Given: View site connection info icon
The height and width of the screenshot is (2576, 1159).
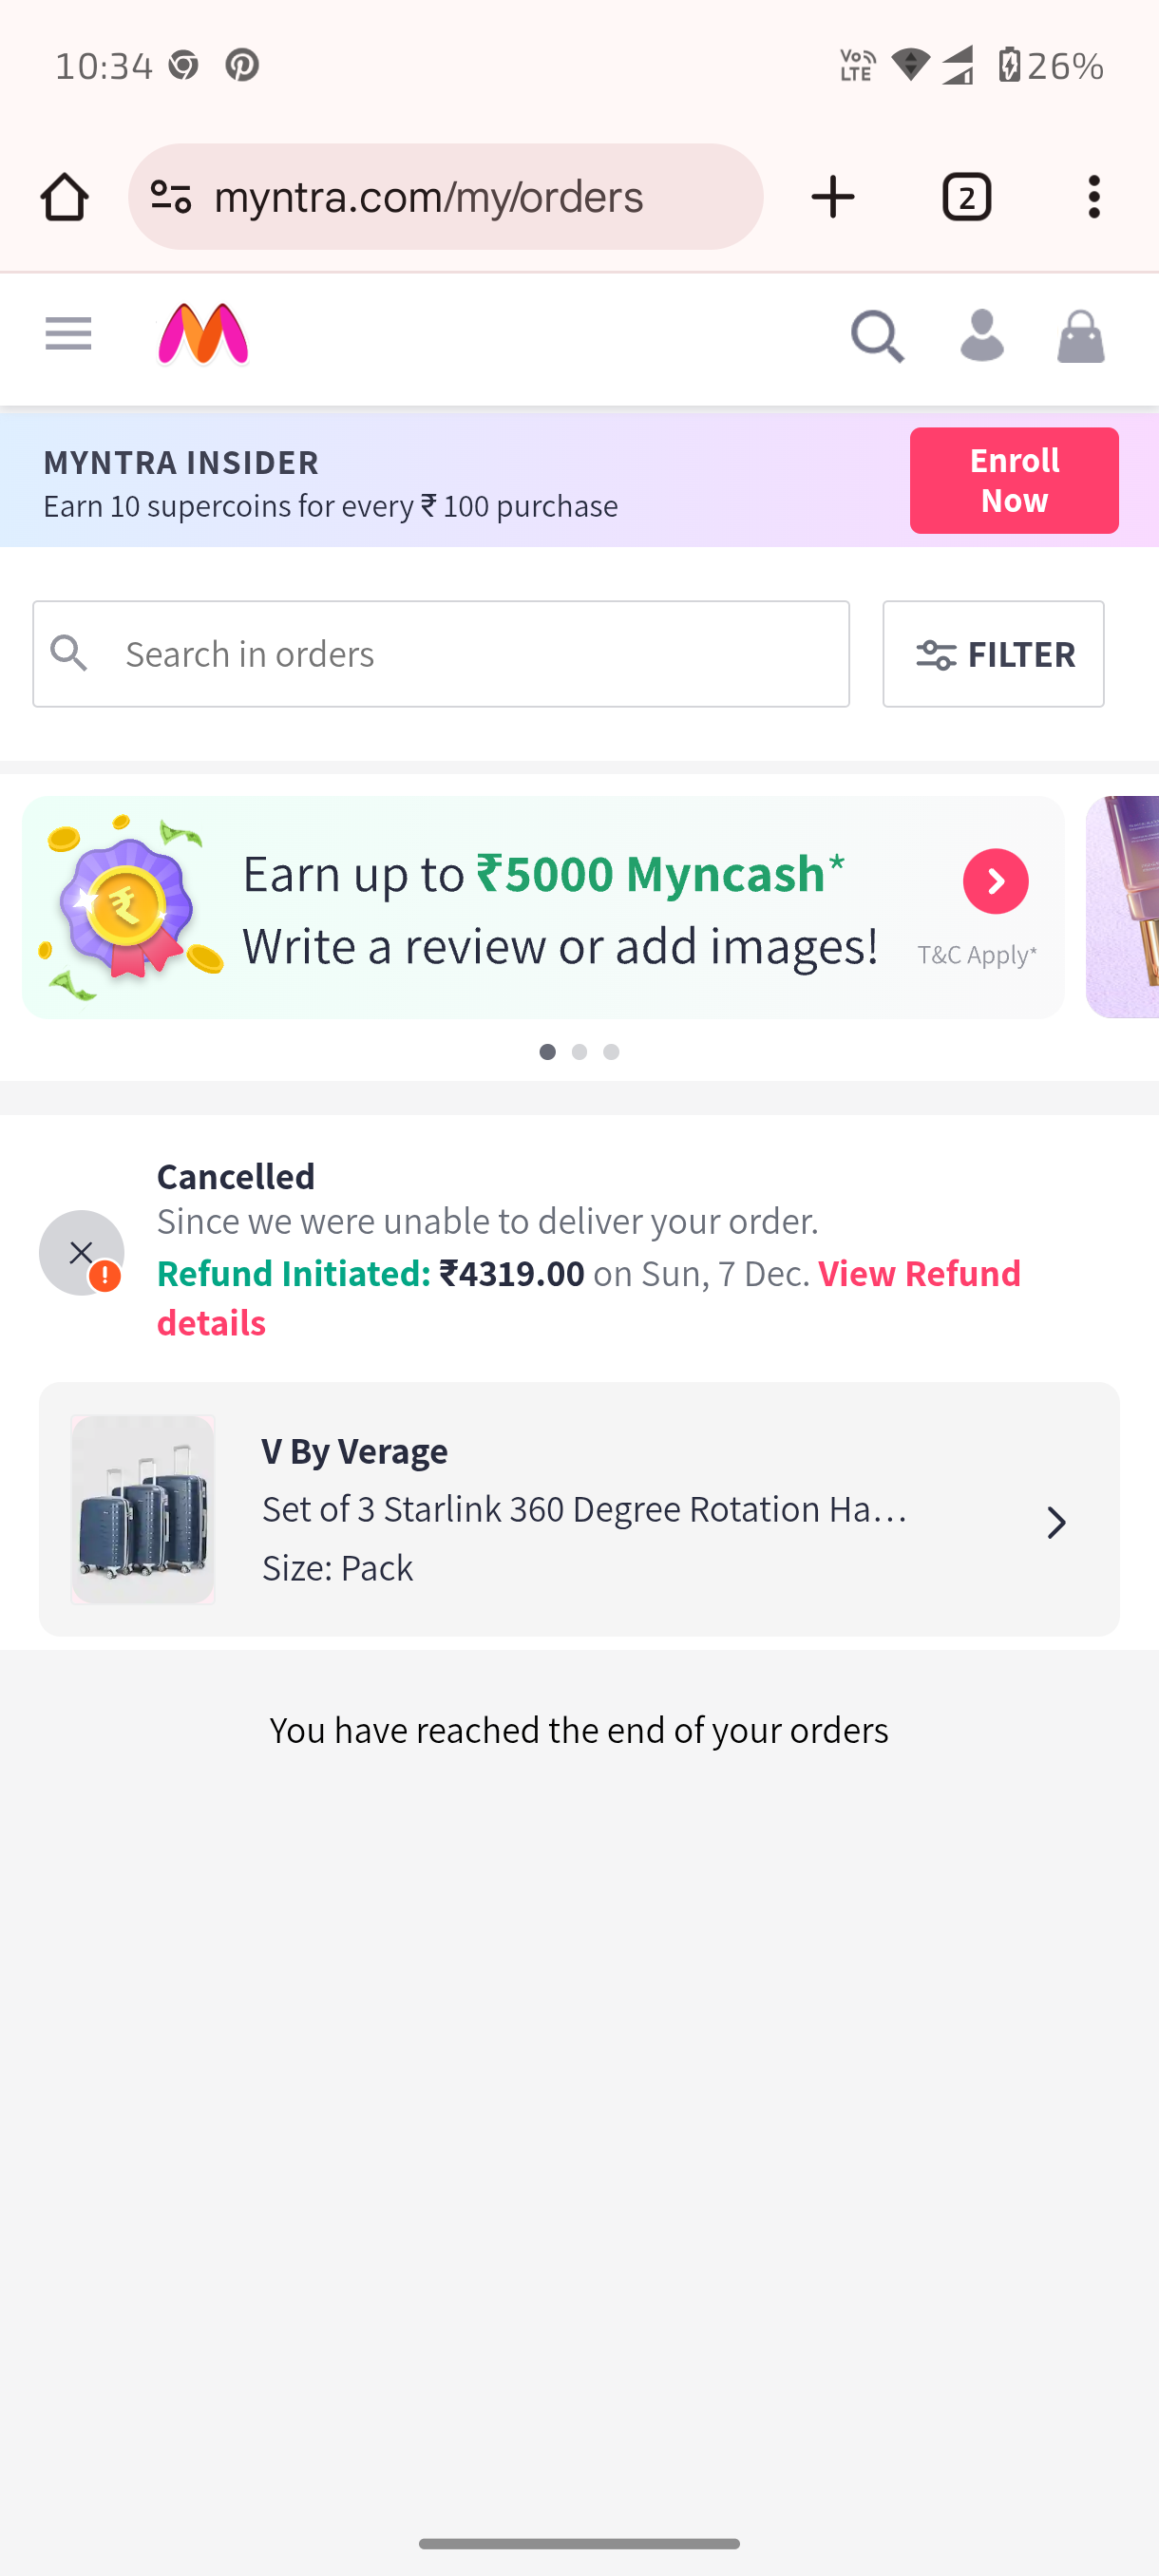Looking at the screenshot, I should [x=171, y=197].
